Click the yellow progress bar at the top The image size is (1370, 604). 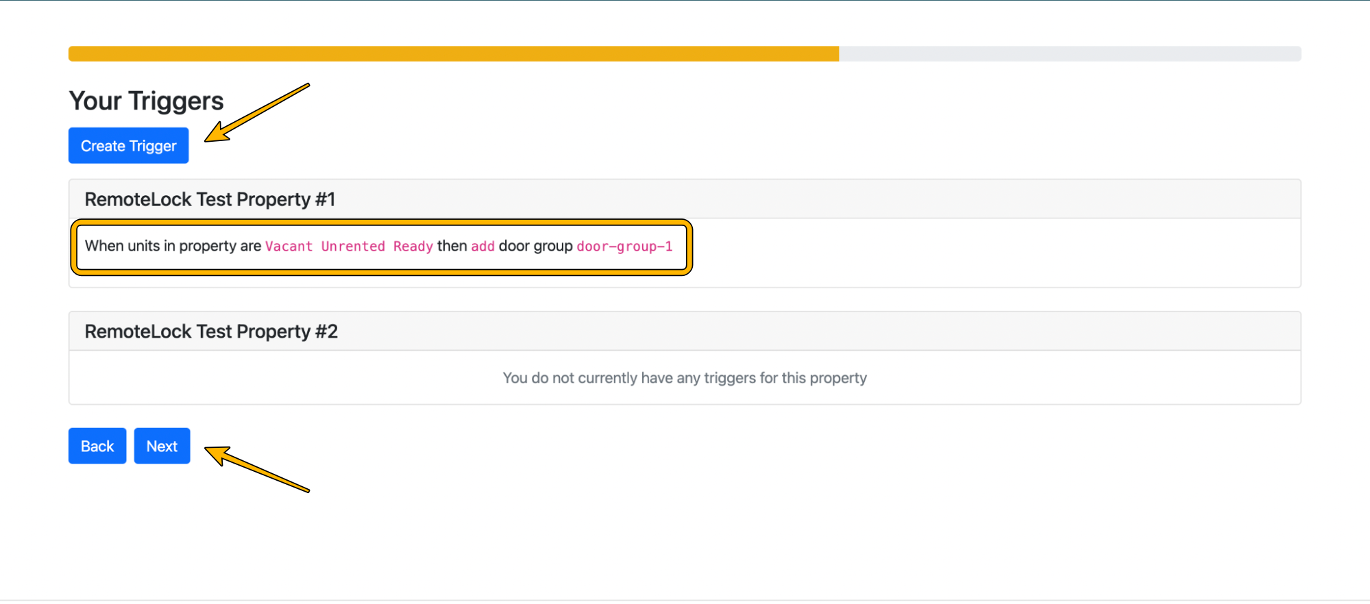tap(452, 53)
